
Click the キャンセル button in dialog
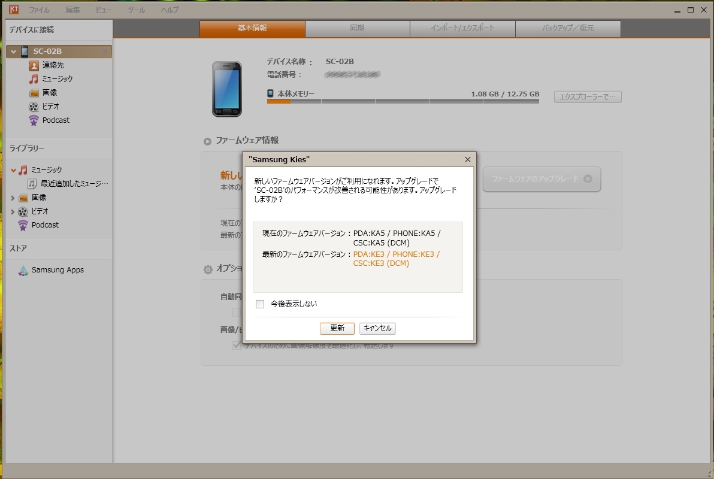[377, 328]
